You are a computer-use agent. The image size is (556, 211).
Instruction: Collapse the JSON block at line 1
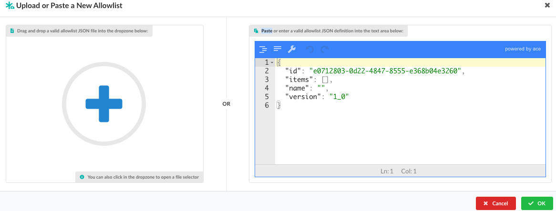coord(272,63)
